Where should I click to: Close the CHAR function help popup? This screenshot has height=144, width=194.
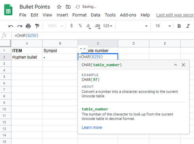click(183, 65)
